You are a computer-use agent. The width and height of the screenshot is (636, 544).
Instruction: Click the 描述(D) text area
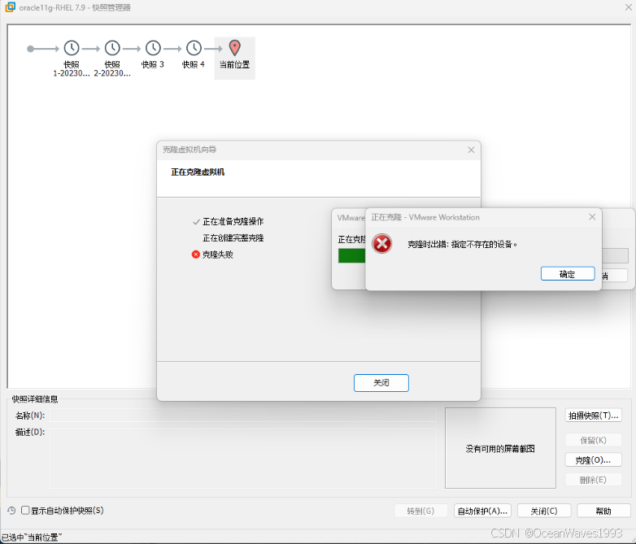click(242, 458)
